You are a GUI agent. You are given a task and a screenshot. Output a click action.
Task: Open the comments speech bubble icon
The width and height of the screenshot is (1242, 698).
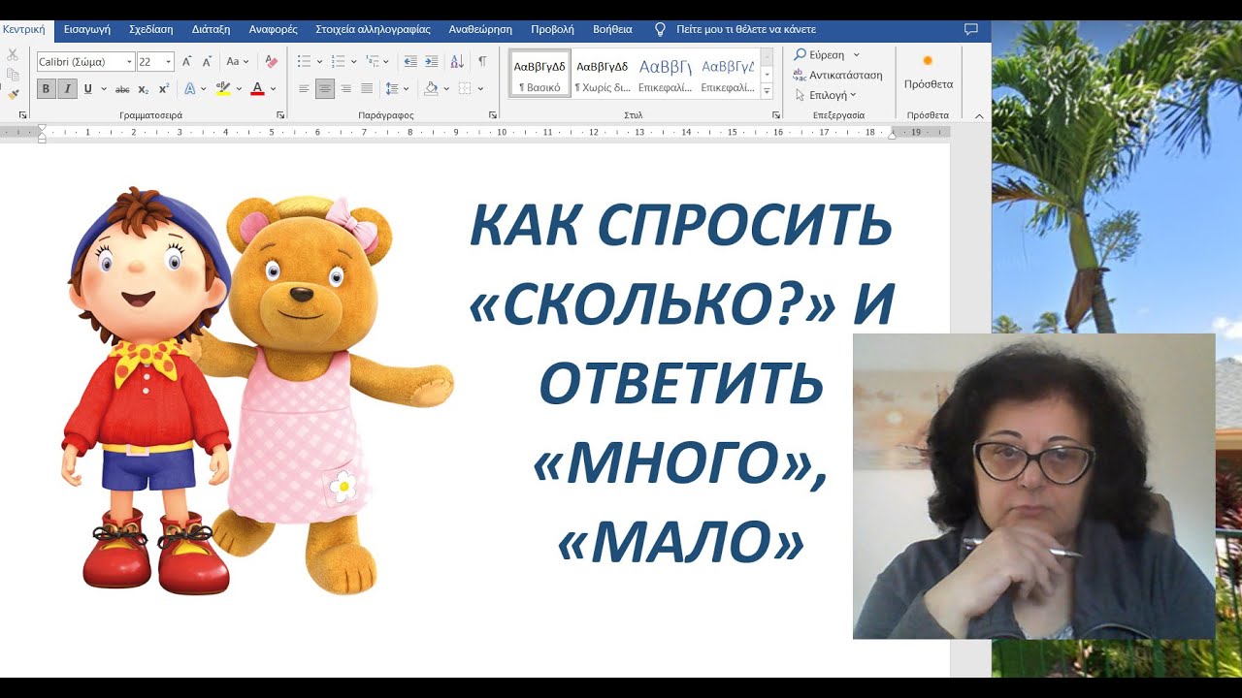click(x=971, y=29)
